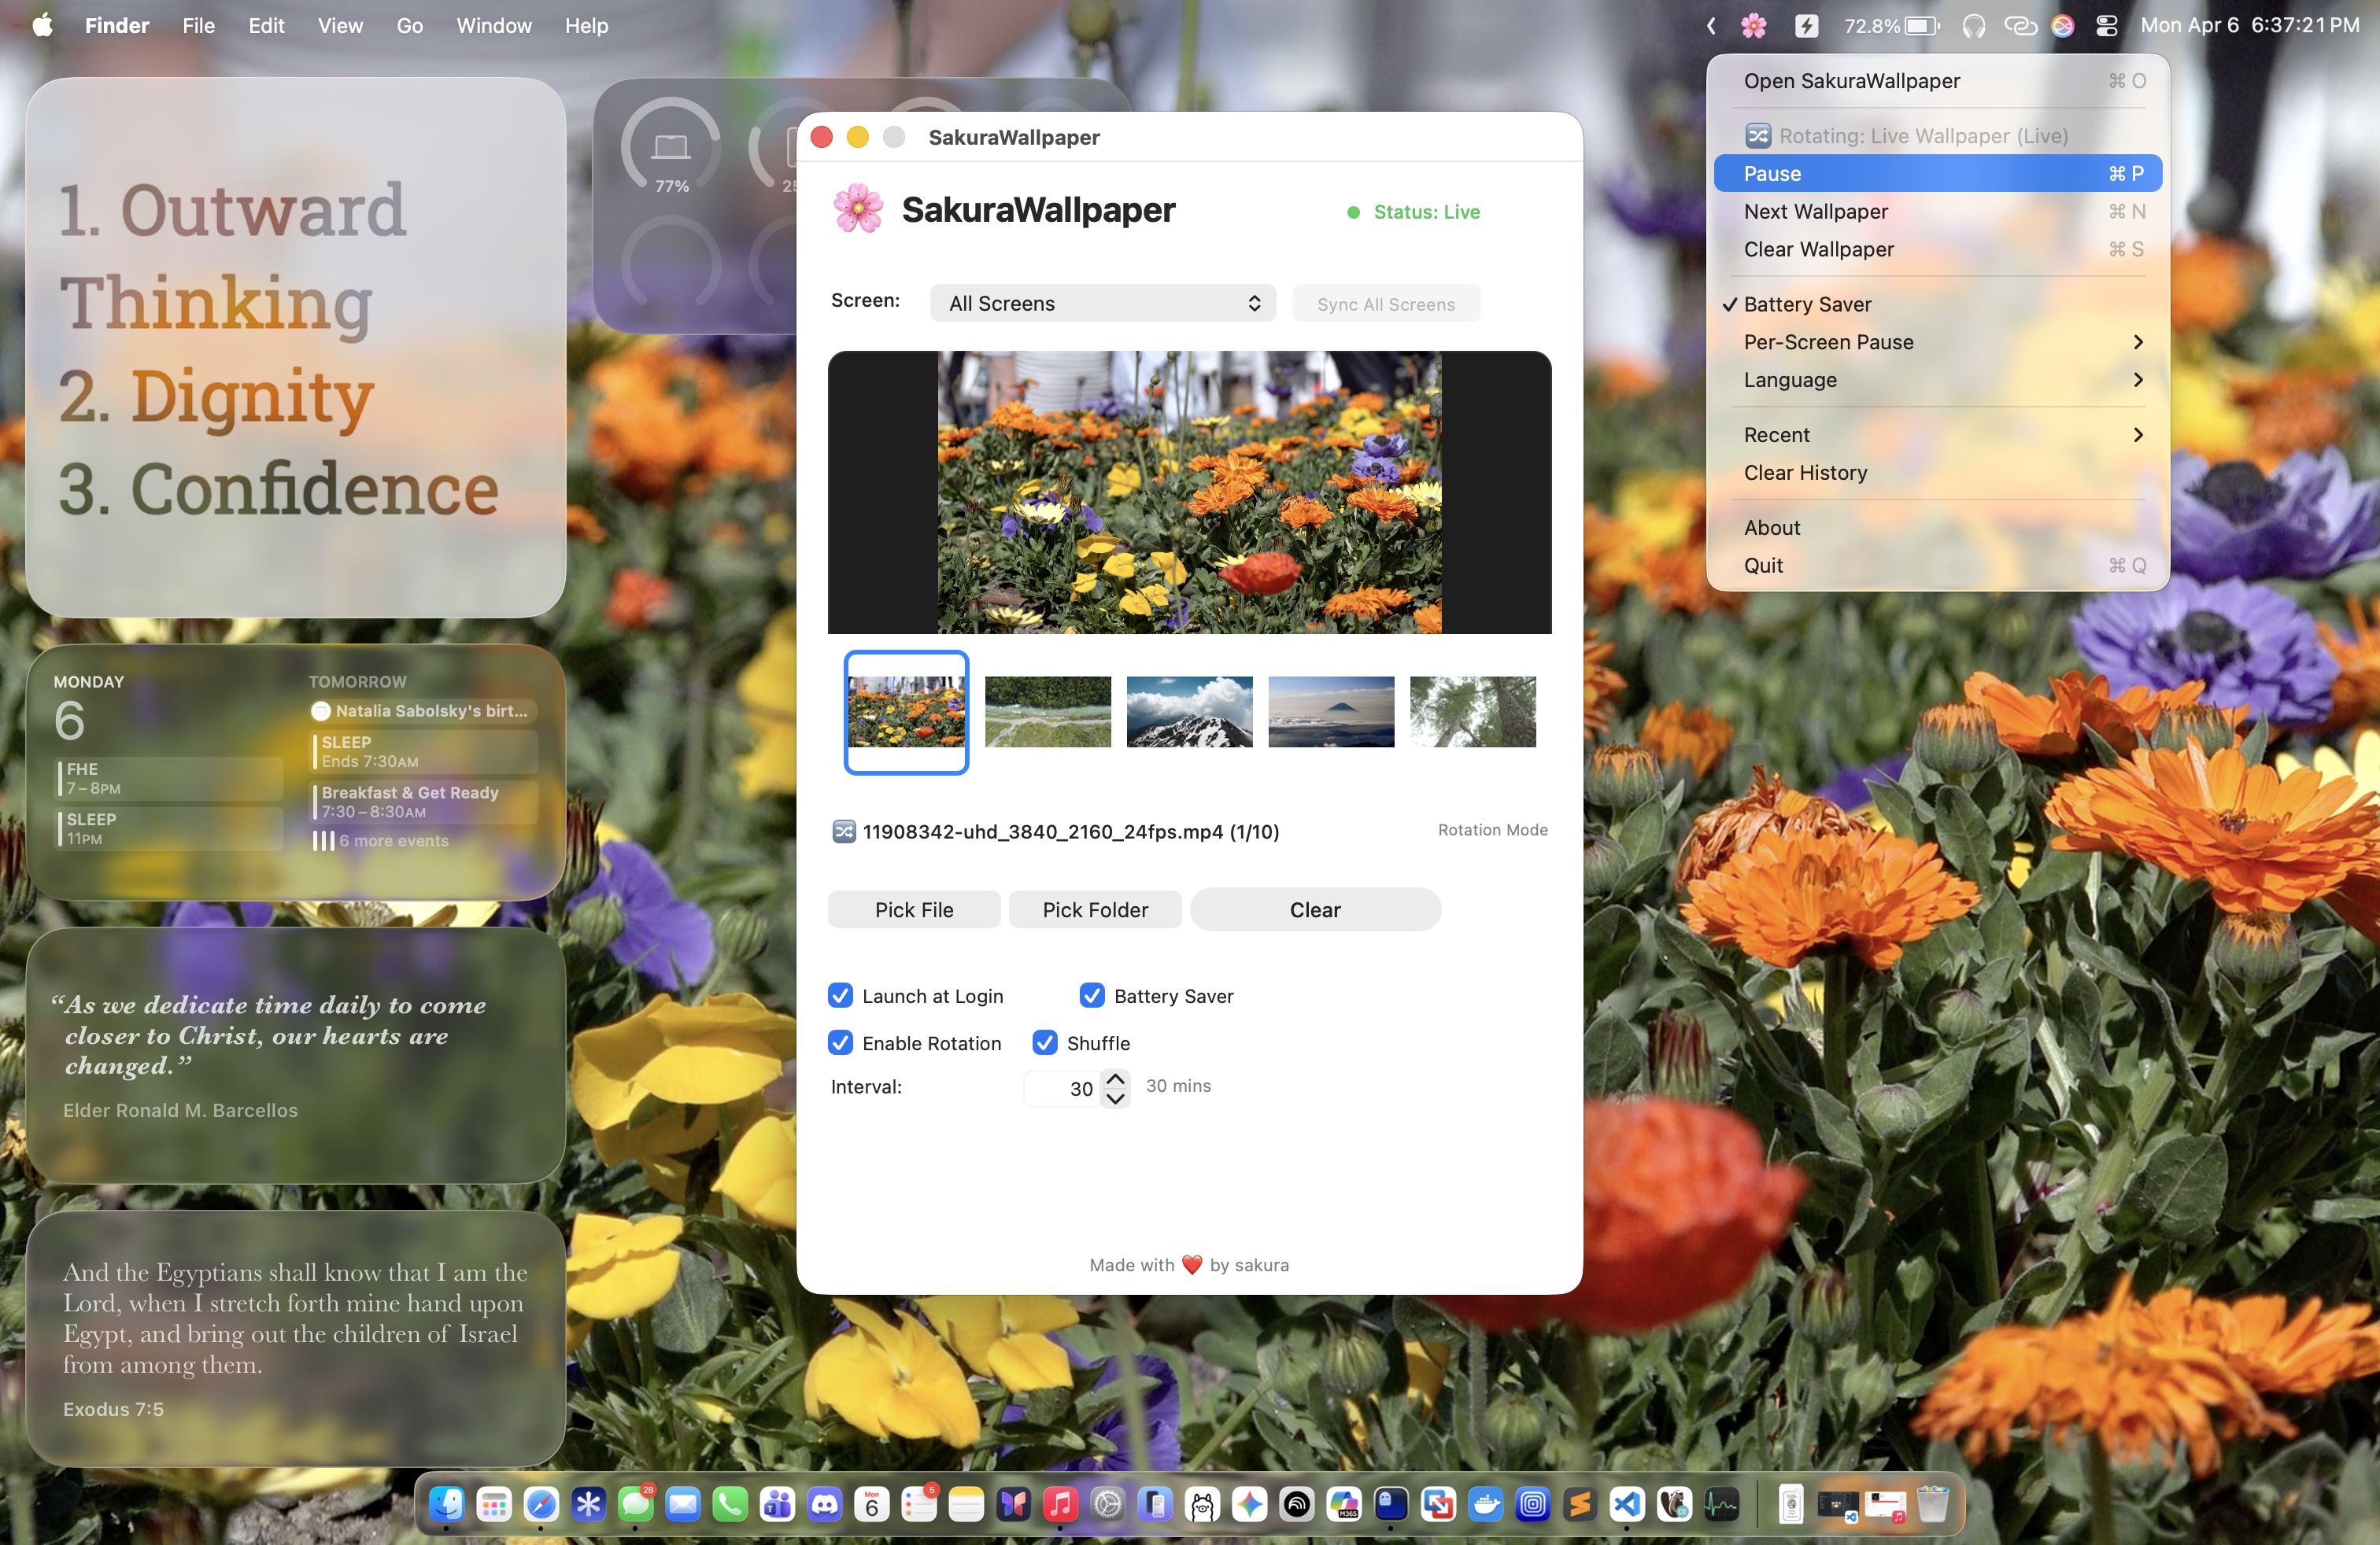Click the Pick File button
This screenshot has width=2380, height=1545.
[914, 909]
